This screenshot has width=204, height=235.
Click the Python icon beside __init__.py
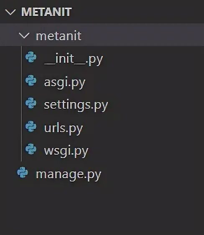(x=31, y=57)
